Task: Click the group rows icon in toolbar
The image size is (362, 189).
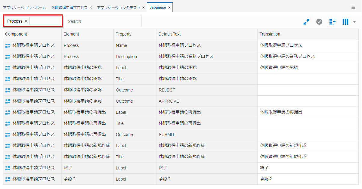Action: point(332,22)
